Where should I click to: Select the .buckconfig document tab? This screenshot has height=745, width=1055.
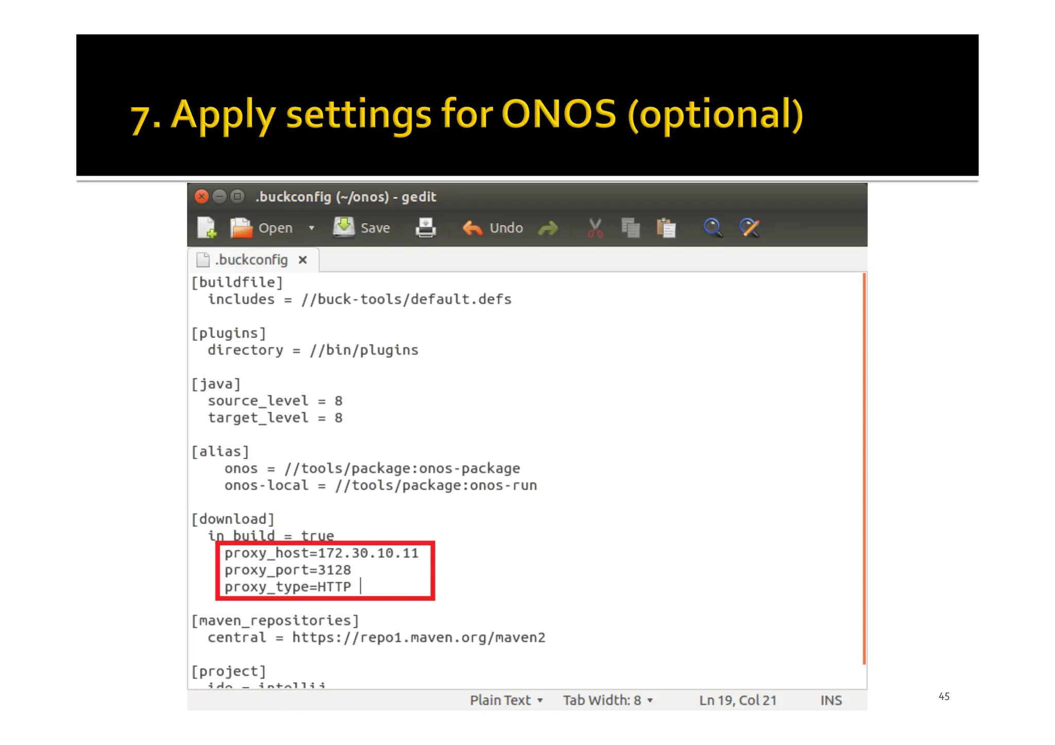pos(251,260)
